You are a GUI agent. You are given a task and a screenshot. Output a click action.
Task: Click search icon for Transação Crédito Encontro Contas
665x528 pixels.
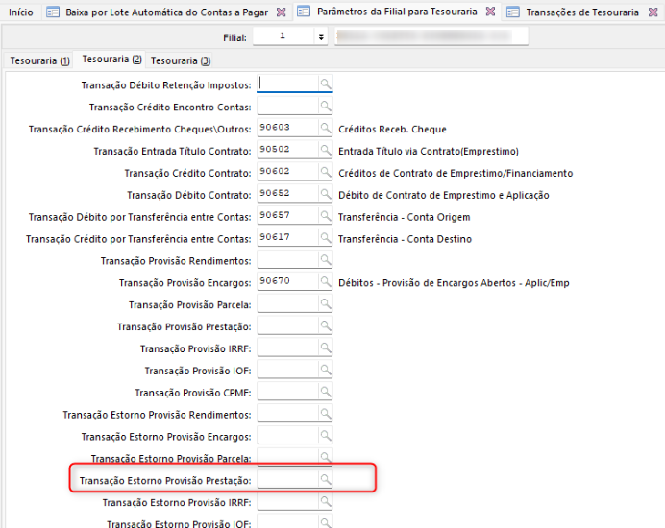(x=326, y=107)
